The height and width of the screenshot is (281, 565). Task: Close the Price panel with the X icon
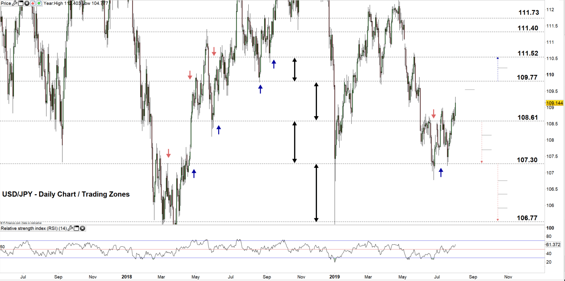tap(27, 3)
